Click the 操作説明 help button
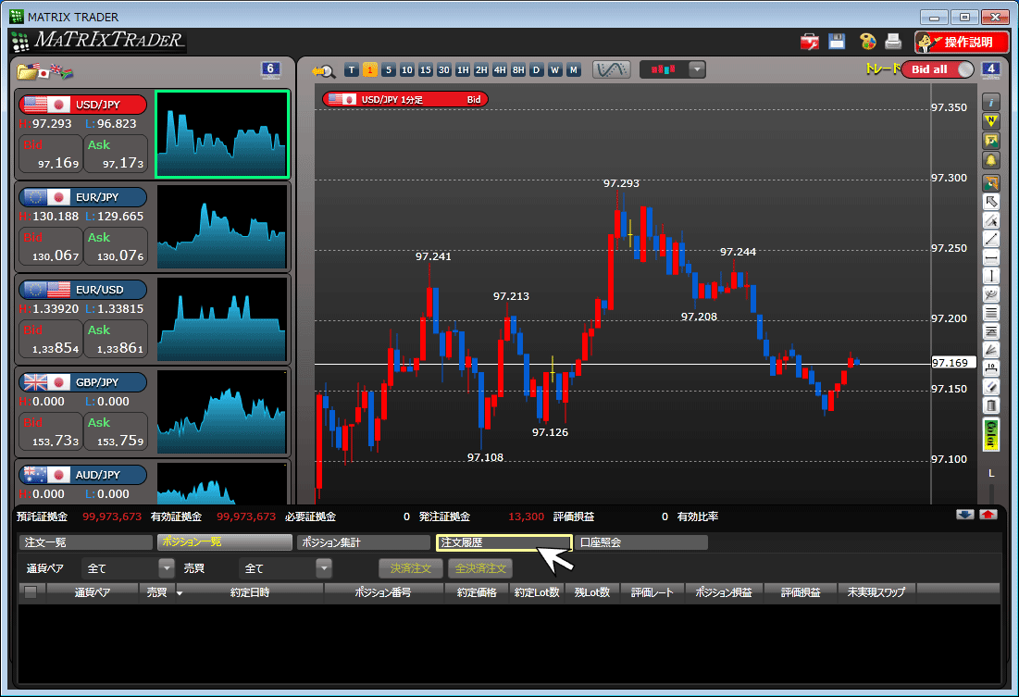The width and height of the screenshot is (1019, 697). (962, 43)
